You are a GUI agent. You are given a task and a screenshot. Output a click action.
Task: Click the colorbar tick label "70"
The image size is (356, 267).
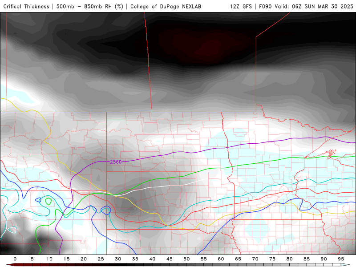[x=255, y=259]
